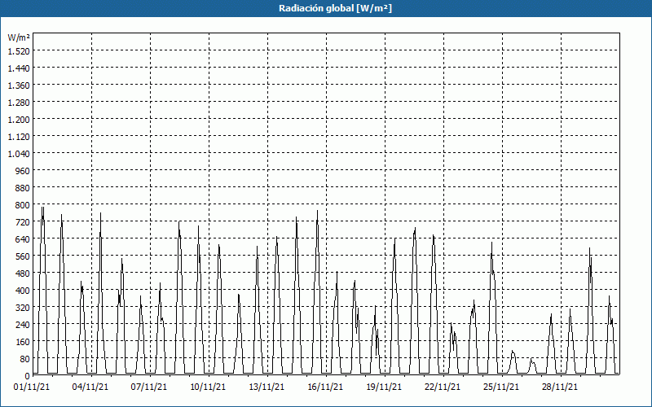Viewport: 652px width, 407px height.
Task: Select the 480 y-axis value
Action: 23,273
